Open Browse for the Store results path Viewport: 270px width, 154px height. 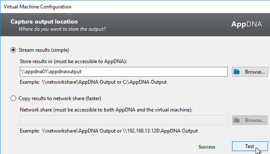(250, 72)
